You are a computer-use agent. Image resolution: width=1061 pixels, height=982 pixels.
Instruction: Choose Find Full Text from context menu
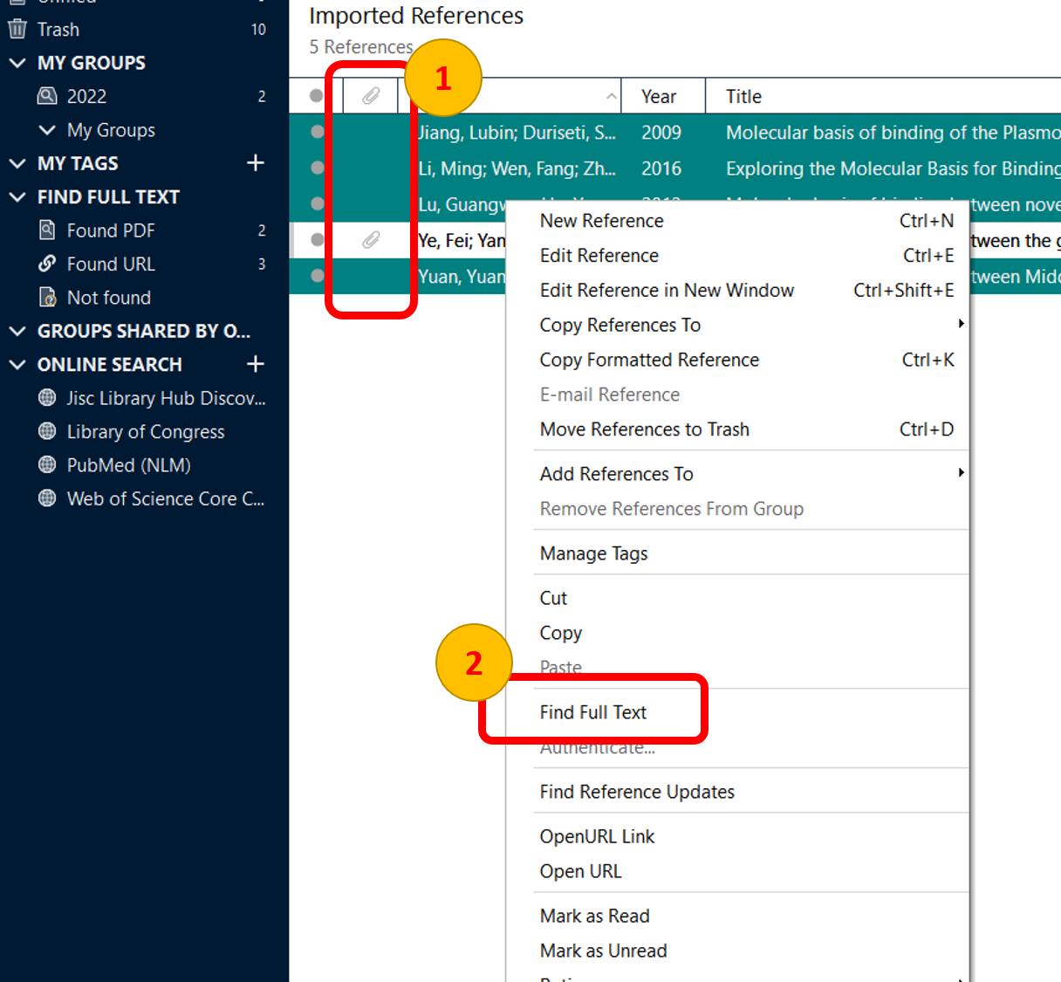pyautogui.click(x=593, y=712)
